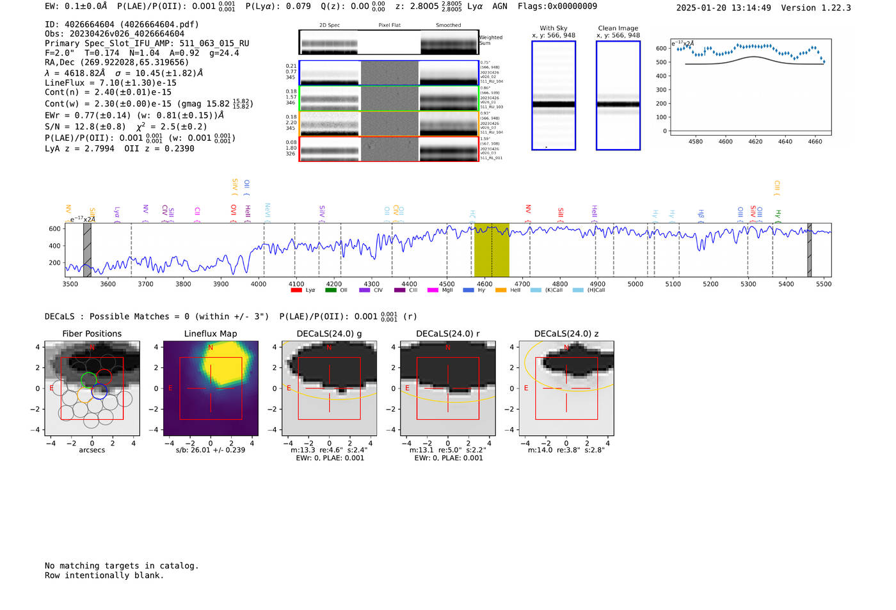
Task: Click the ID 4026664604 text line
Action: (x=122, y=24)
